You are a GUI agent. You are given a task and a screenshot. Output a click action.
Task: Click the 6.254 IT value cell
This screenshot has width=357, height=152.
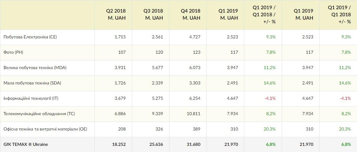[195, 98]
